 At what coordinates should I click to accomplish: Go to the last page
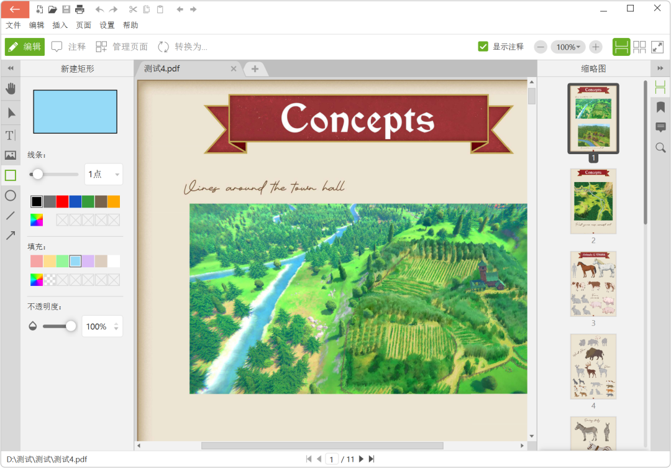tap(372, 459)
